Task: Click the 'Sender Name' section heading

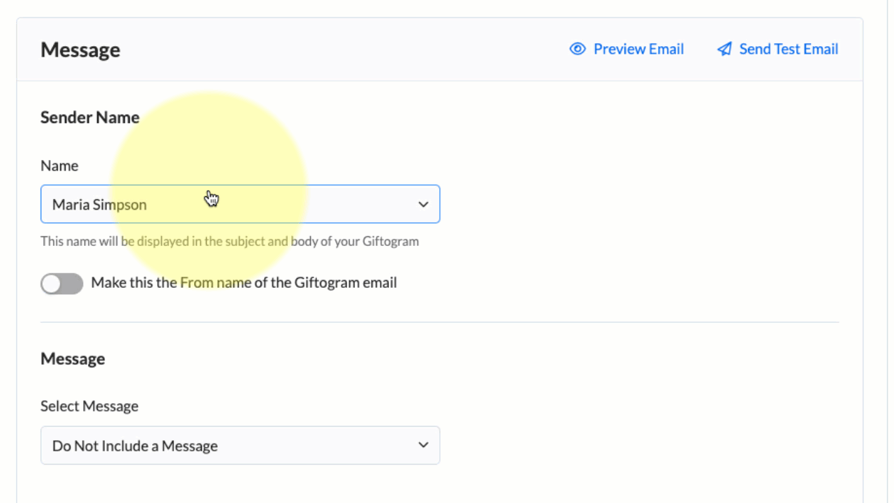Action: pyautogui.click(x=90, y=117)
